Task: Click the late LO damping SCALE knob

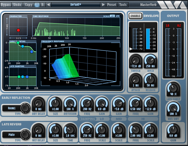Action: point(102,130)
